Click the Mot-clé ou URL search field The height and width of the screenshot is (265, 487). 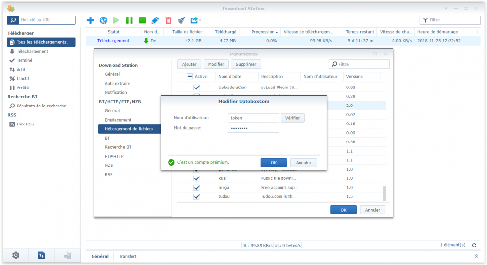(x=47, y=20)
